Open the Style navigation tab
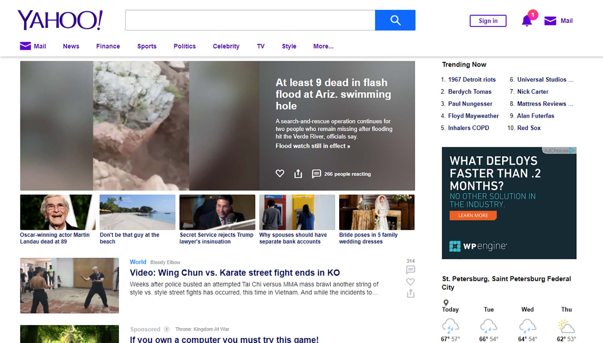Image resolution: width=603 pixels, height=343 pixels. (289, 46)
